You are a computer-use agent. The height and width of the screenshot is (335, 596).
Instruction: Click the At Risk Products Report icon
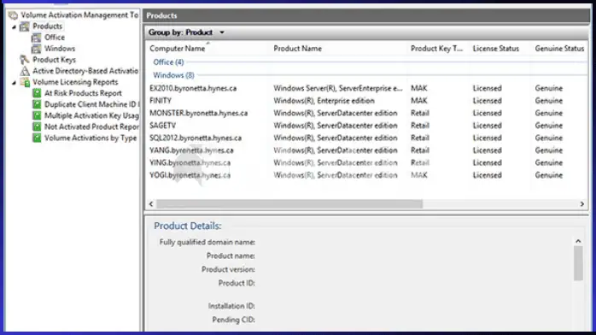(x=37, y=93)
